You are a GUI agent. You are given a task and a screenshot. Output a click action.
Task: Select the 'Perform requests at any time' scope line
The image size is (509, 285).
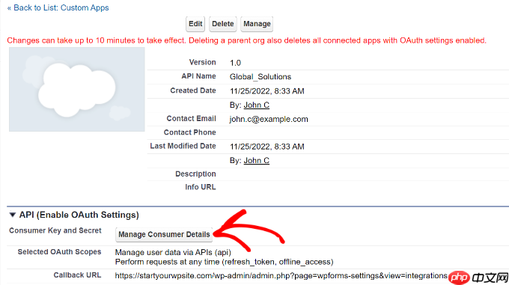tap(224, 262)
